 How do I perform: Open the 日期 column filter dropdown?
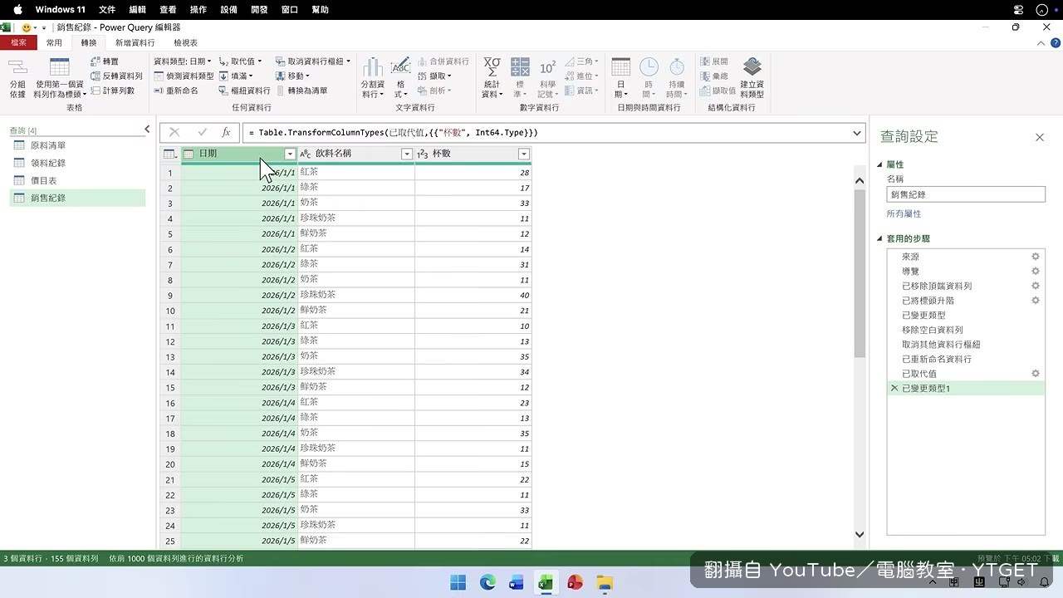[290, 154]
